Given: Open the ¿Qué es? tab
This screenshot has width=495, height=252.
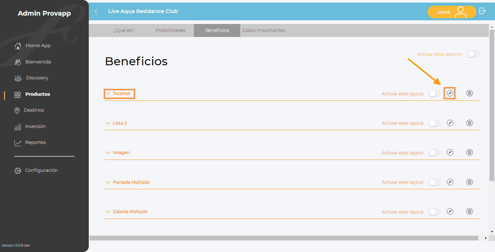Looking at the screenshot, I should [x=124, y=30].
